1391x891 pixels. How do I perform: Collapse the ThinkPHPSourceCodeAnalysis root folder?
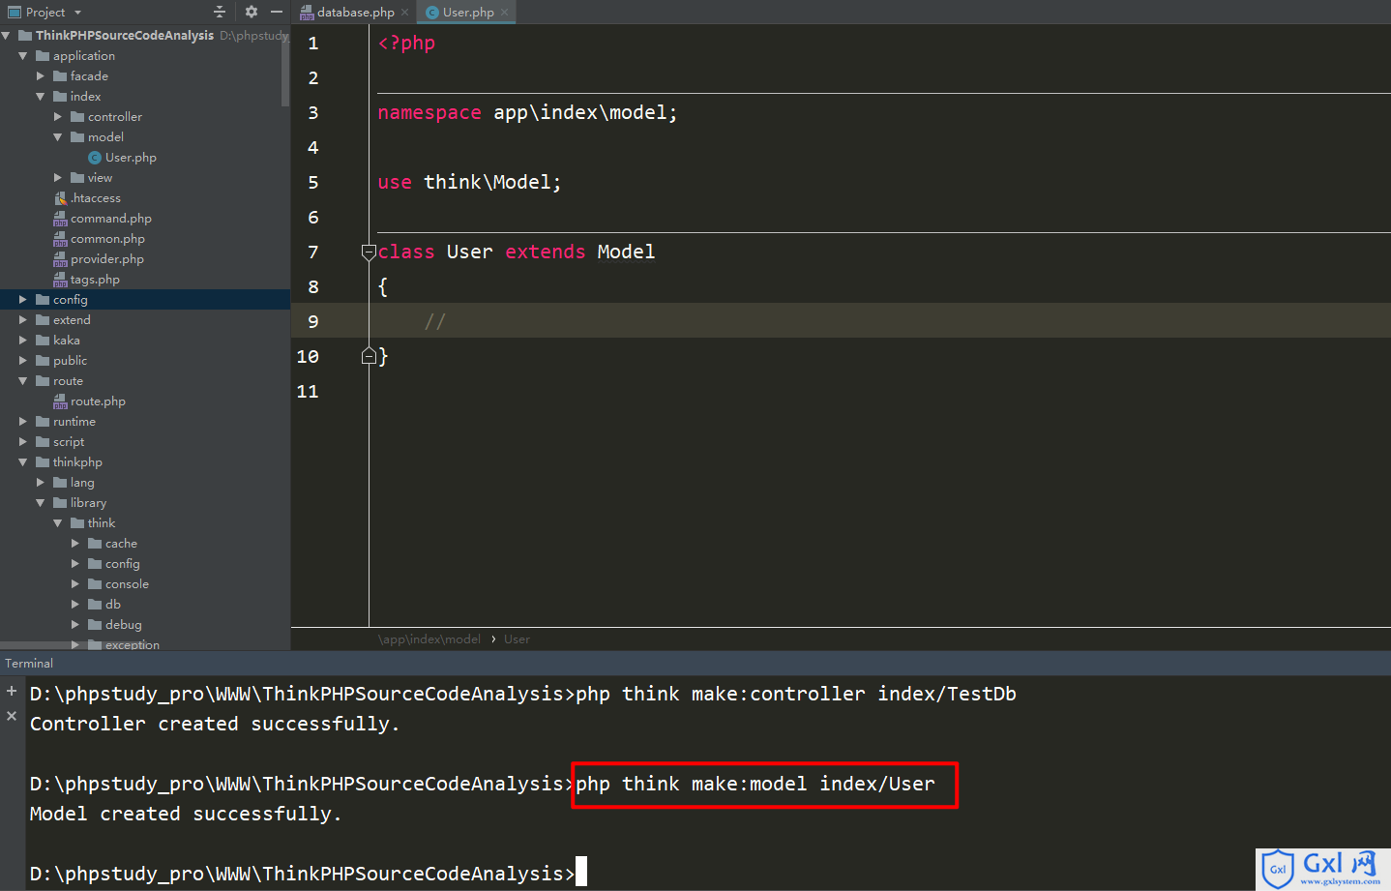coord(6,36)
